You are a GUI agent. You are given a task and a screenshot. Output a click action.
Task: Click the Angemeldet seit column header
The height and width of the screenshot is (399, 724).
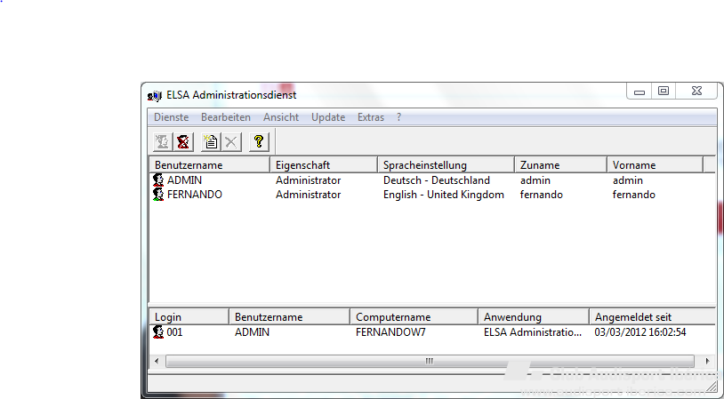click(653, 317)
